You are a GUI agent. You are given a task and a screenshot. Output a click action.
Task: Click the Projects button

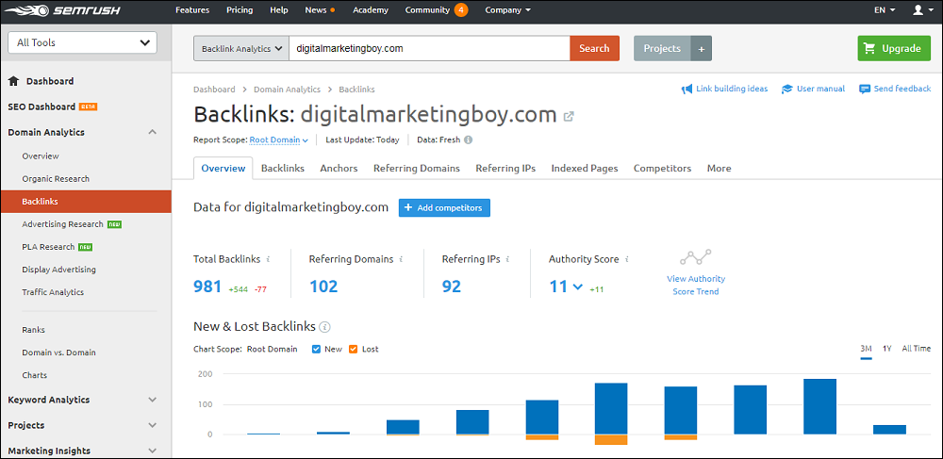pyautogui.click(x=662, y=49)
